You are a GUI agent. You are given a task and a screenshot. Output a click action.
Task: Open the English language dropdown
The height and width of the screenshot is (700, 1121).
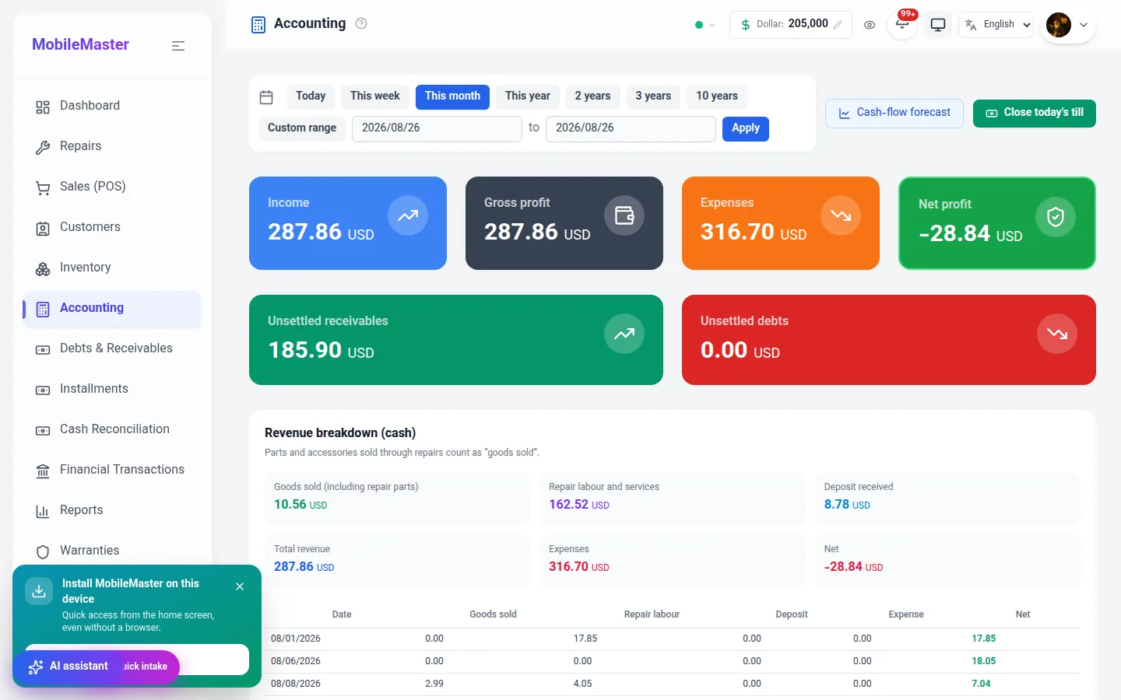pos(996,25)
